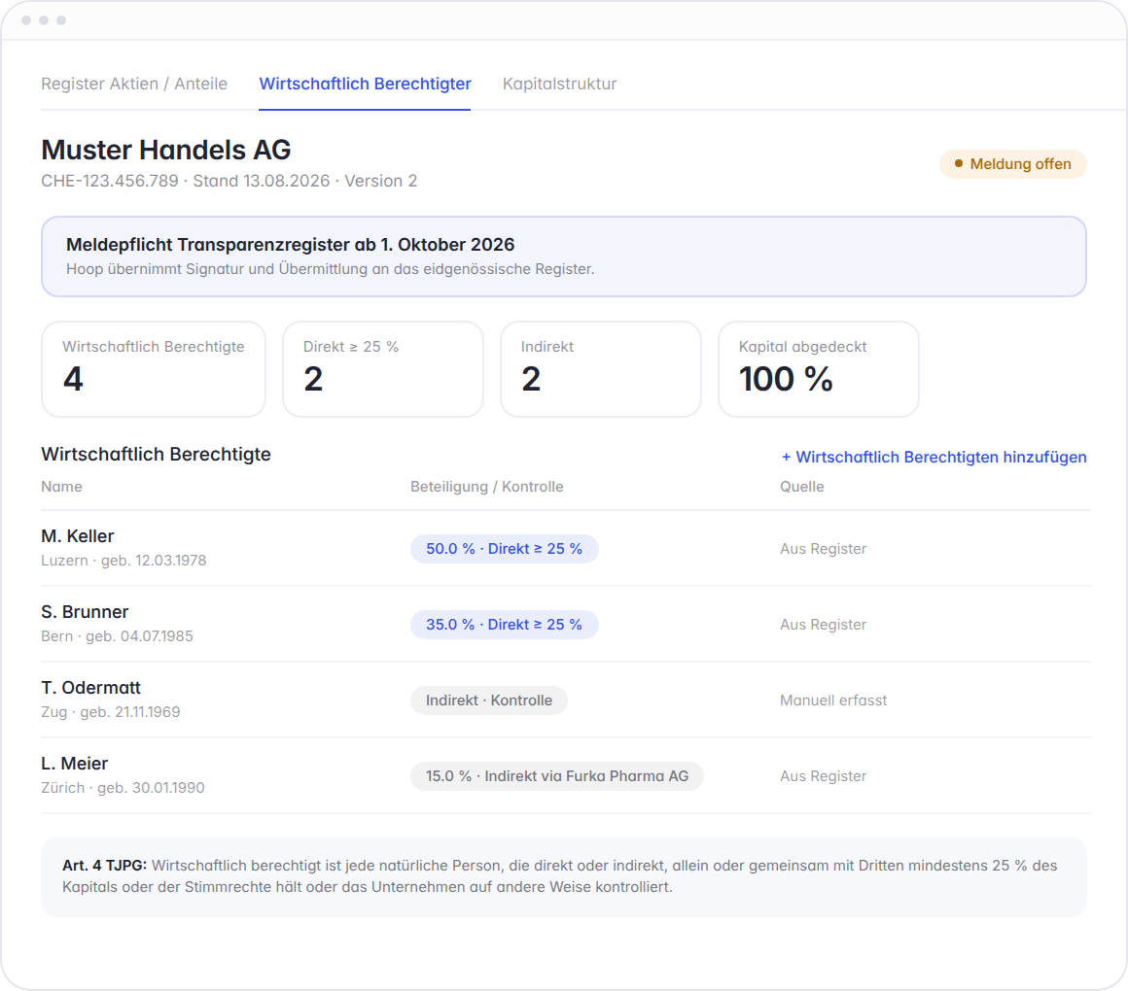Click the Beteiligung / Kontrolle column header
This screenshot has height=991, width=1128.
[487, 487]
